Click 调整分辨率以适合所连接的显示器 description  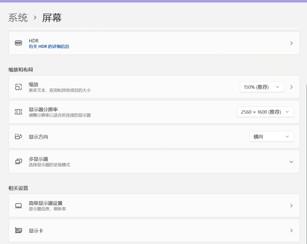[60, 115]
